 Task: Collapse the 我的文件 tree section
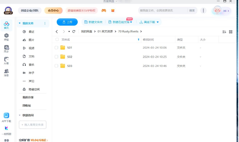click(20, 23)
